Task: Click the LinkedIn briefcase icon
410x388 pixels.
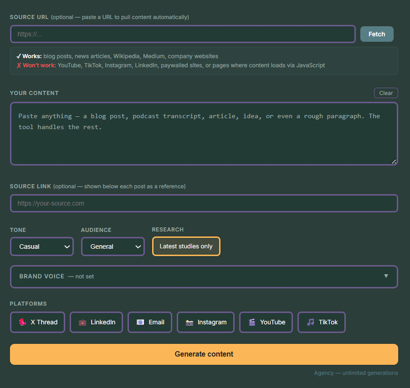Action: (82, 322)
